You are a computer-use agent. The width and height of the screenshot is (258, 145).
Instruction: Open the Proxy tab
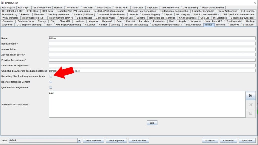pos(49,25)
